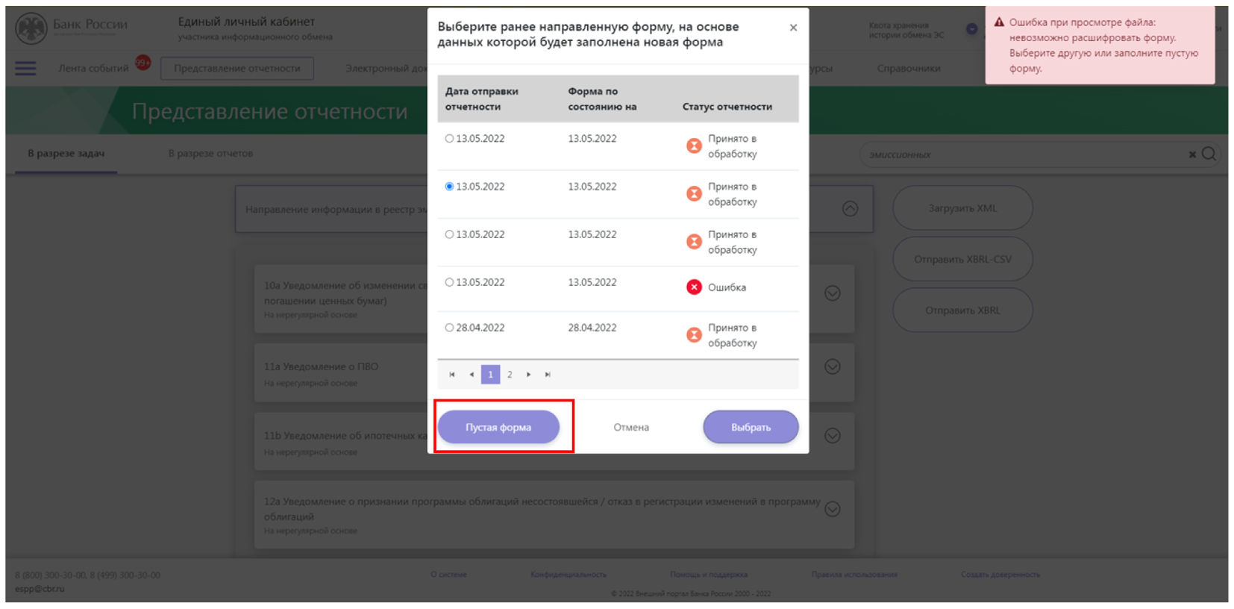
Task: Click the Bank of Russia logo
Action: point(31,28)
